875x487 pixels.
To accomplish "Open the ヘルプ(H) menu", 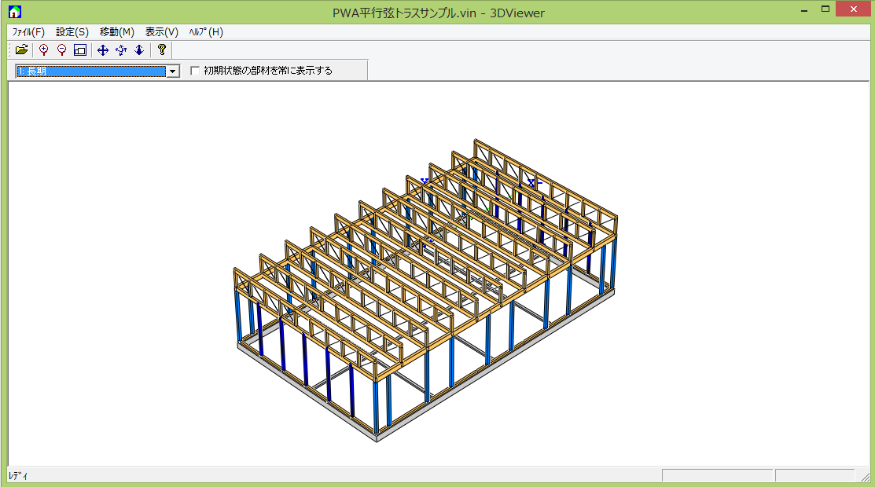I will pos(206,32).
